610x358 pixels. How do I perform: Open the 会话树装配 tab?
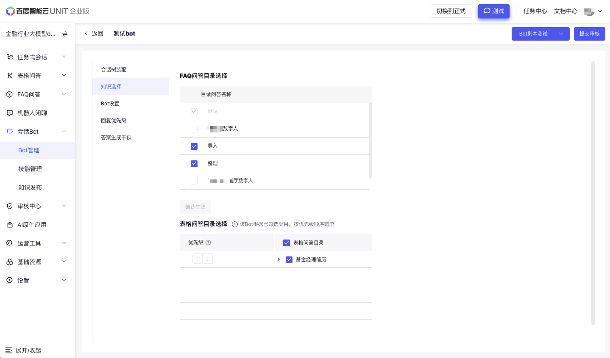[131, 70]
